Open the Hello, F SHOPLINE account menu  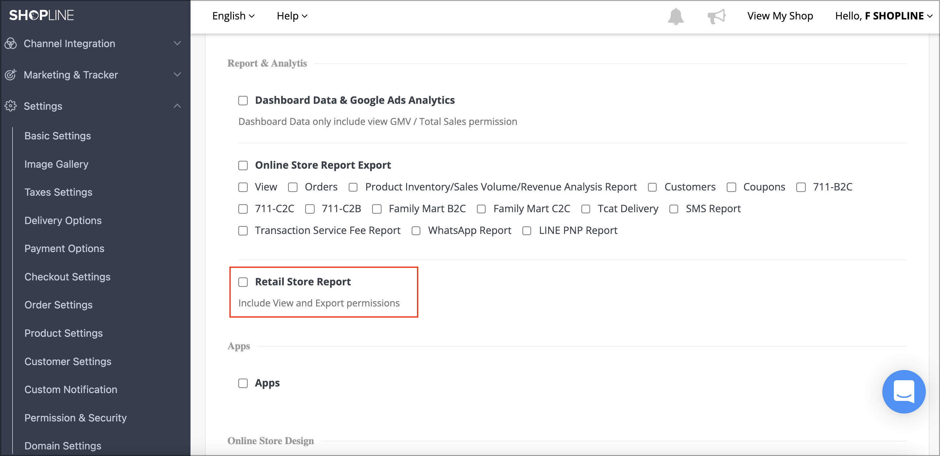click(x=883, y=16)
